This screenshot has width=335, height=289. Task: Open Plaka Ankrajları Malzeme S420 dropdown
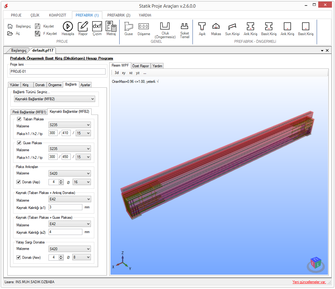[x=70, y=174]
